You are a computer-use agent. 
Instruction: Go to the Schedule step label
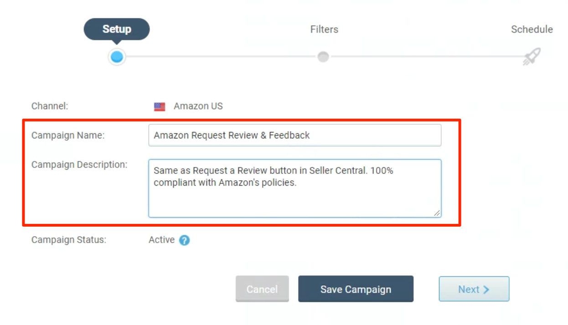[532, 30]
